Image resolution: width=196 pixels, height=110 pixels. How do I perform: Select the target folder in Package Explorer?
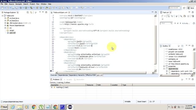tap(12, 30)
